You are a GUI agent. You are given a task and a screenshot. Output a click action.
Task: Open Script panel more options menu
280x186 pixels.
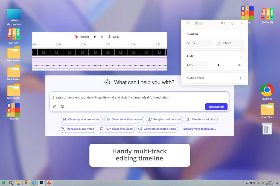click(x=241, y=23)
